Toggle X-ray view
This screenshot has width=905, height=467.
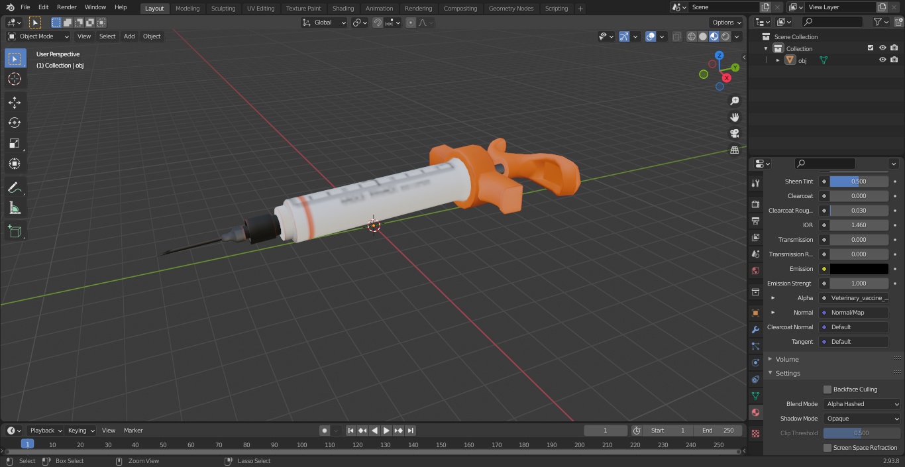click(x=676, y=36)
